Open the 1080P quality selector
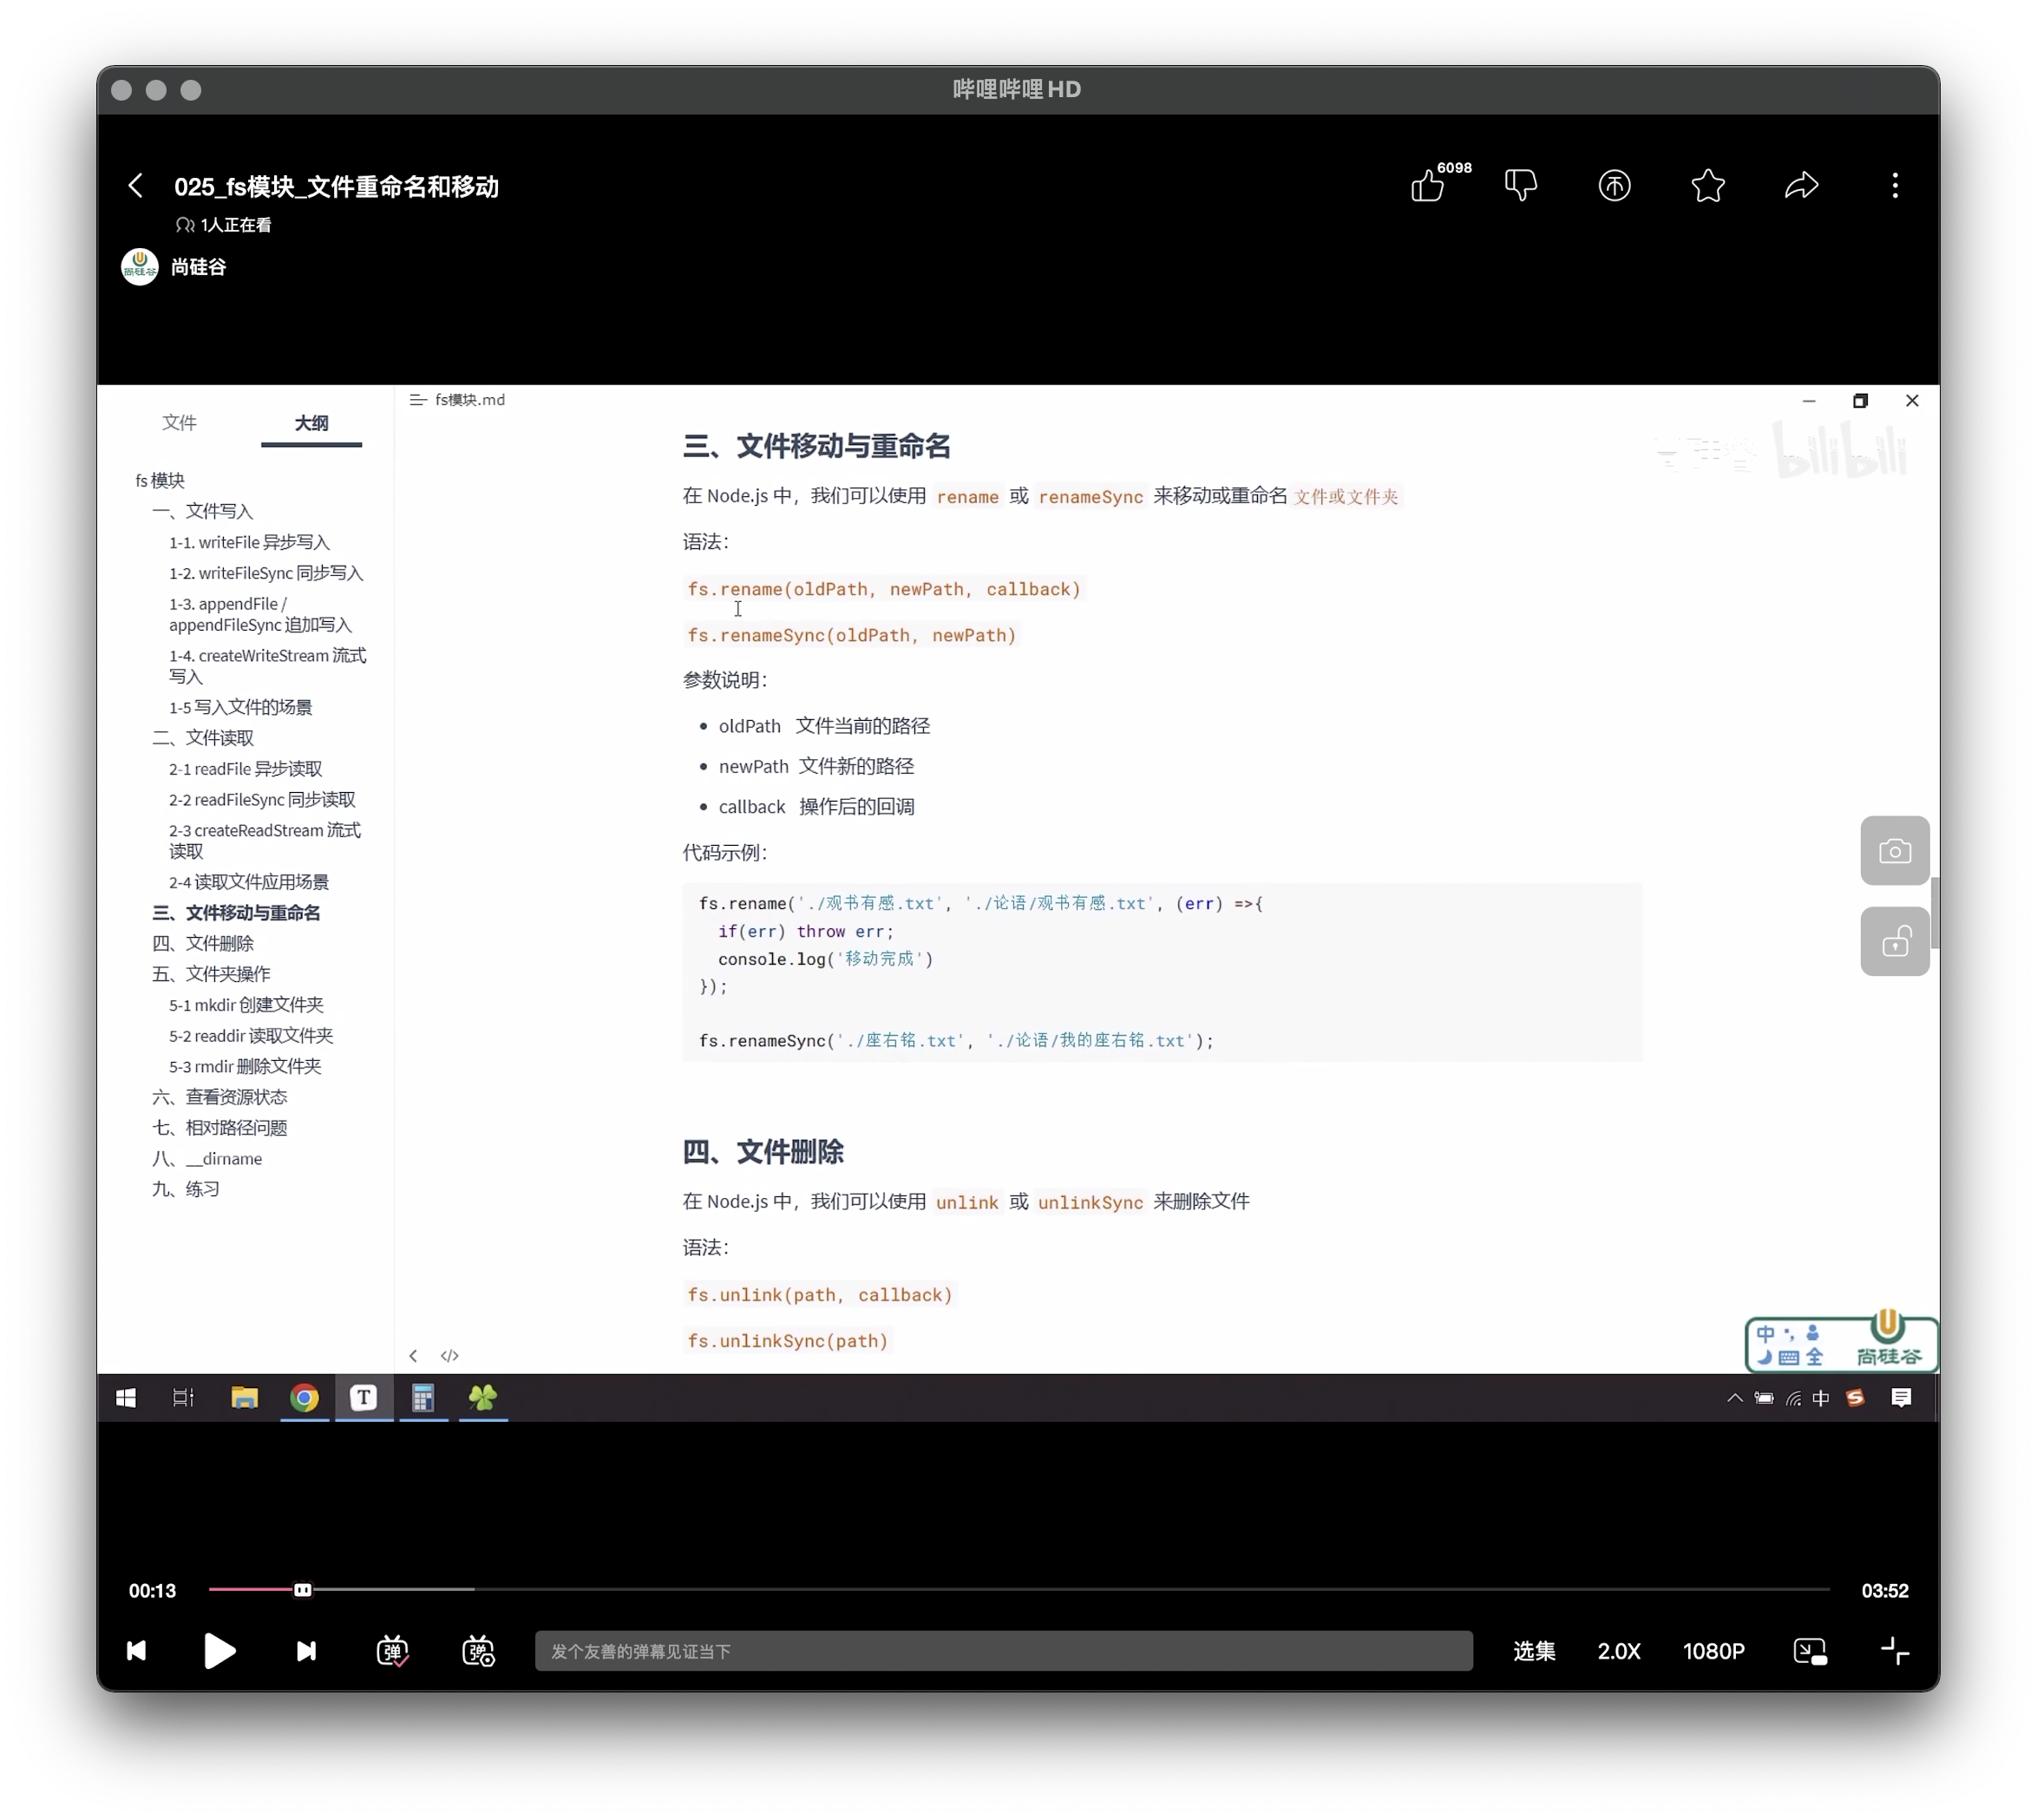This screenshot has width=2037, height=1820. click(x=1713, y=1651)
